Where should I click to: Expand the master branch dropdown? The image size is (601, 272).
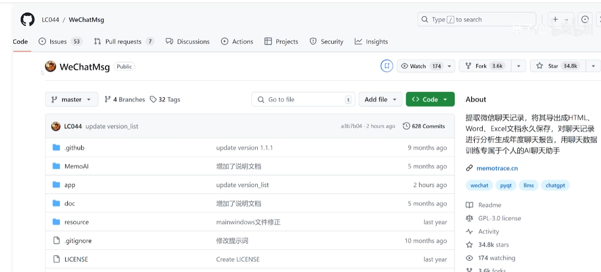pyautogui.click(x=72, y=99)
